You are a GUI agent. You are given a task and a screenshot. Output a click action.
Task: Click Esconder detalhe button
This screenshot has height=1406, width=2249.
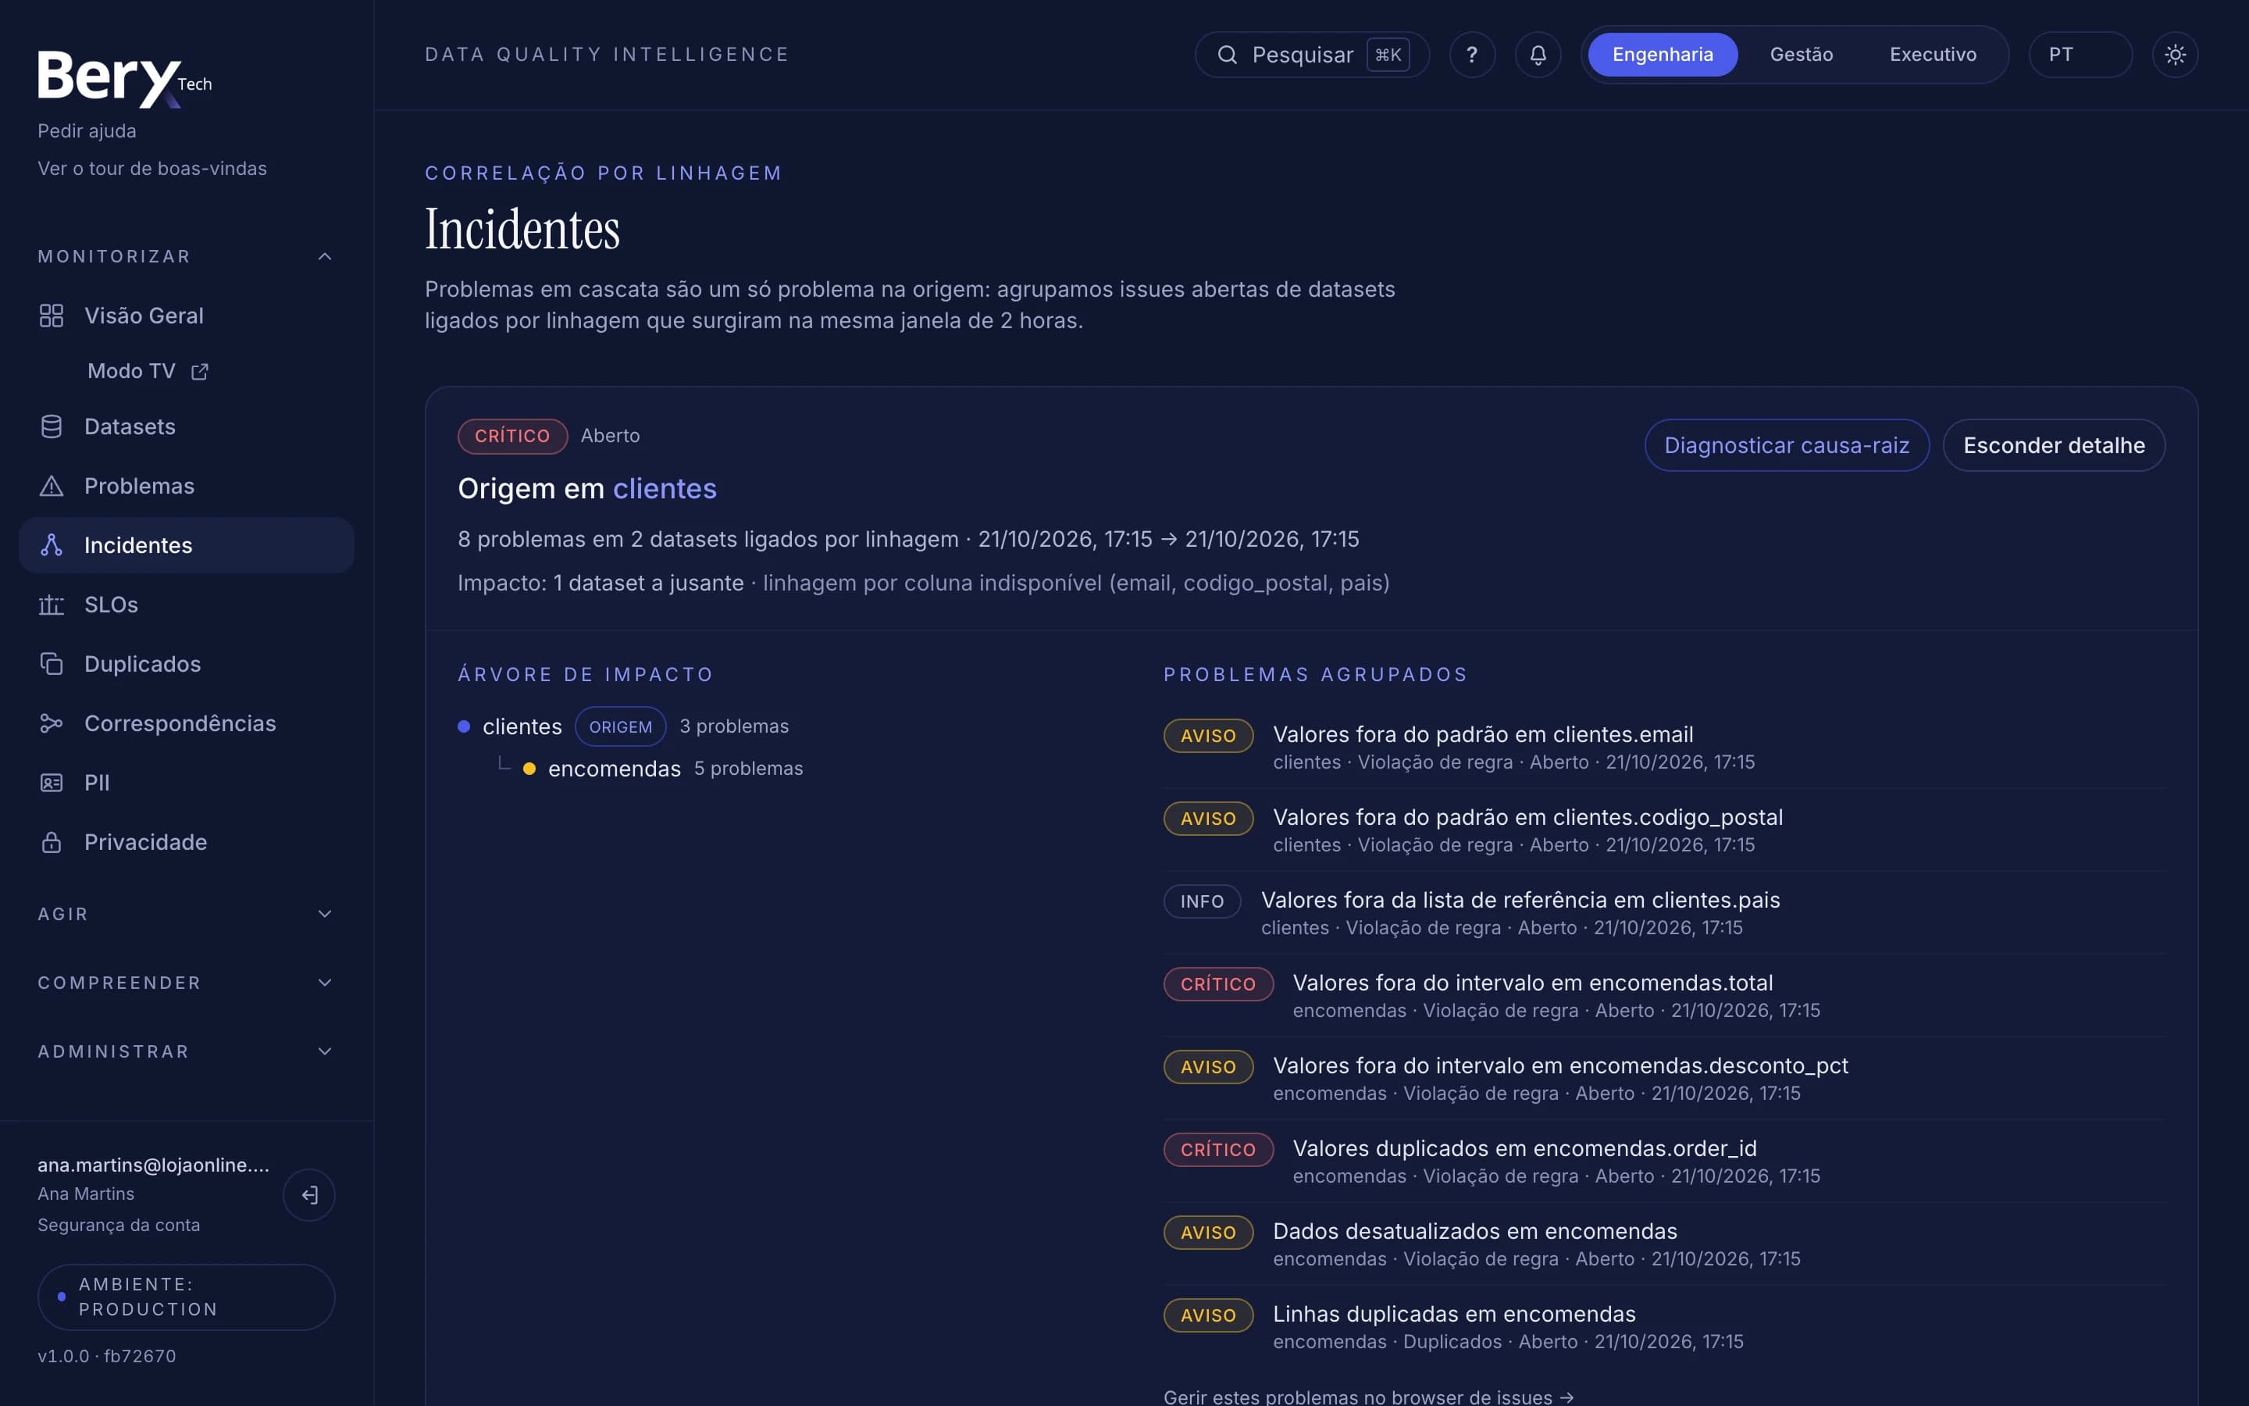[2054, 445]
